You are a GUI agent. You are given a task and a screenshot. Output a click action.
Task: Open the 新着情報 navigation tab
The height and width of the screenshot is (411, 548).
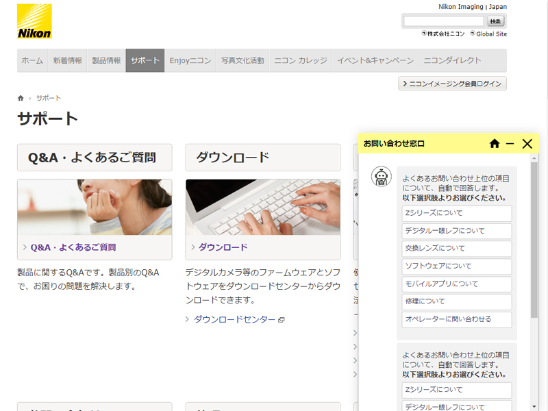(x=66, y=60)
